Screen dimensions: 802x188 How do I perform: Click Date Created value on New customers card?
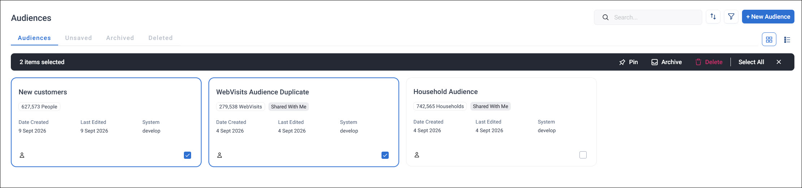(x=33, y=131)
